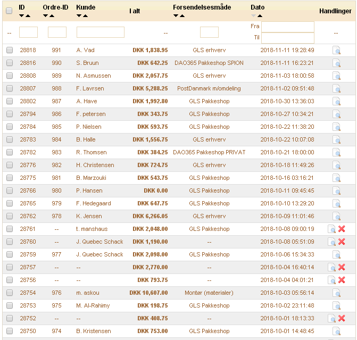Tick checkbox for cart 28761
Viewport: 357px width, 340px height.
pos(10,228)
